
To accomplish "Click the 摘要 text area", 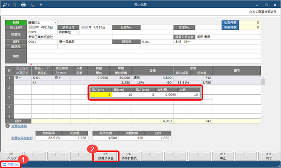I will click(x=144, y=56).
